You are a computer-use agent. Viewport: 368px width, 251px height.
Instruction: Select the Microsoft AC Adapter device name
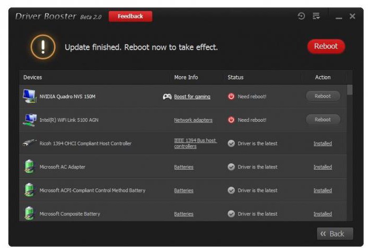pyautogui.click(x=63, y=167)
